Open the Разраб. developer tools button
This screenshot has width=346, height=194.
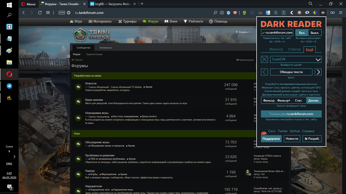[x=312, y=139]
